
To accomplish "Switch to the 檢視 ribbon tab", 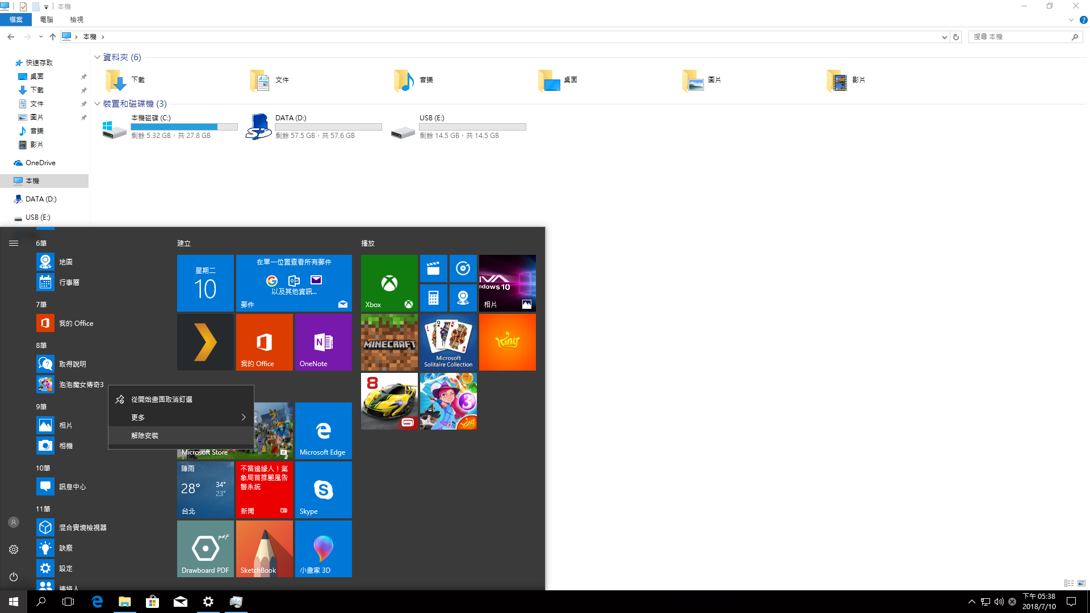I will point(77,19).
